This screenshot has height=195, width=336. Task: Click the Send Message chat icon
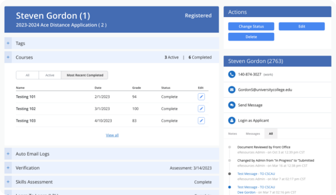231,105
